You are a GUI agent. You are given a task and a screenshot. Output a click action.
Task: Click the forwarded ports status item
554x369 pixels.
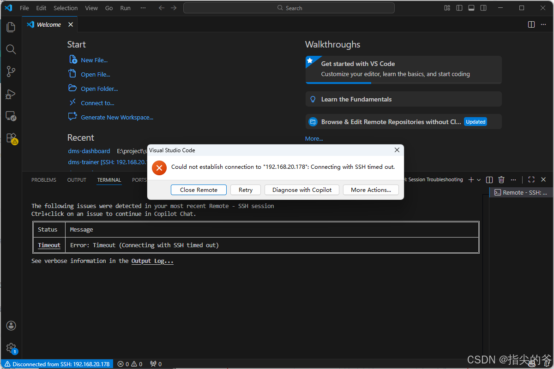click(156, 364)
